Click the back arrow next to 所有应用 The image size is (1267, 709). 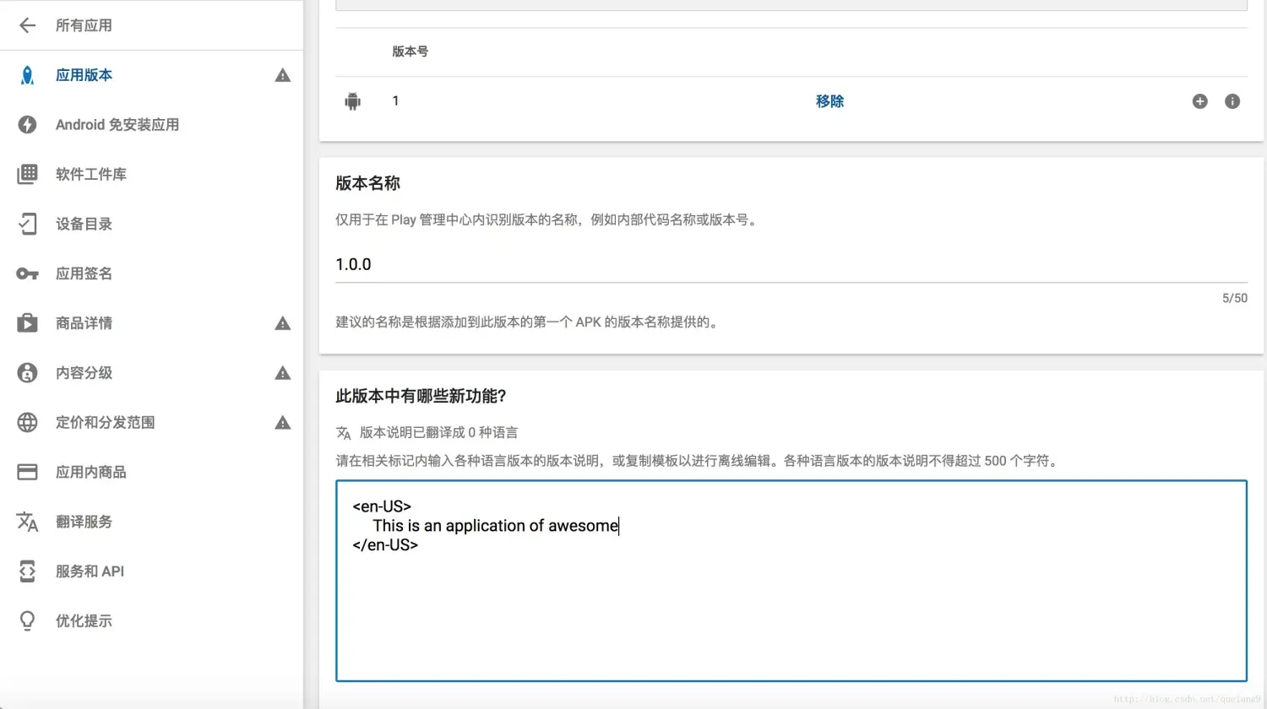(x=27, y=25)
